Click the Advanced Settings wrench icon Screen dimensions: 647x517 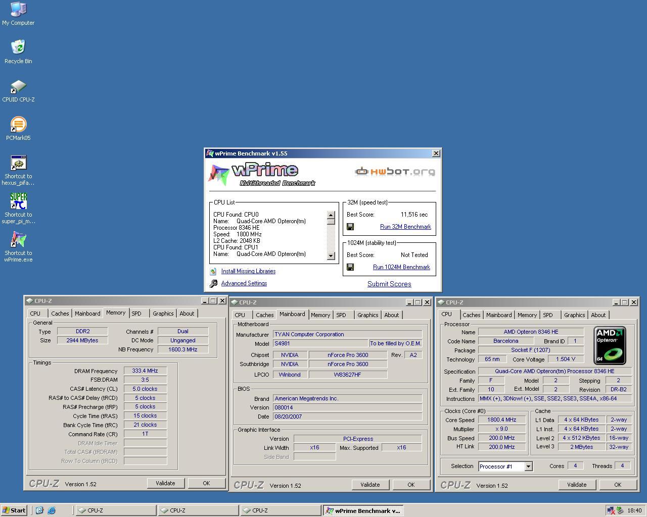213,284
